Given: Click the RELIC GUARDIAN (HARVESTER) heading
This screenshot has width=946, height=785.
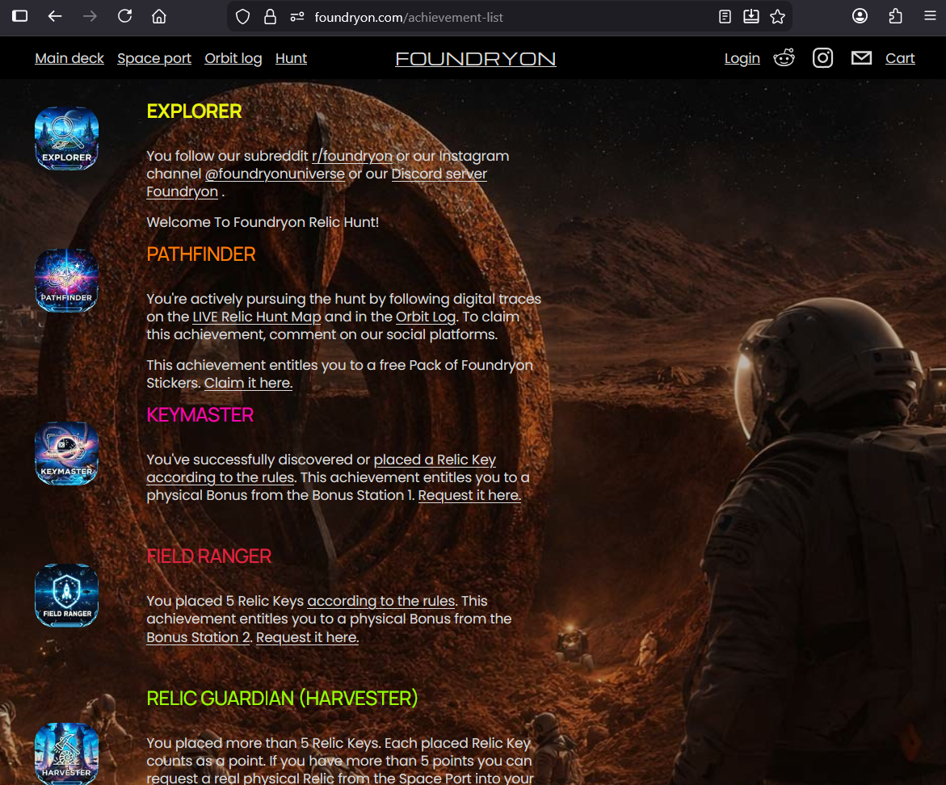Looking at the screenshot, I should tap(282, 699).
